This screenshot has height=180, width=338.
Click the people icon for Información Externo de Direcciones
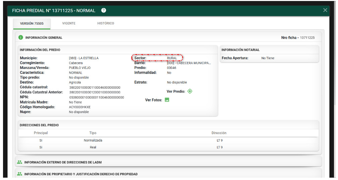click(19, 162)
